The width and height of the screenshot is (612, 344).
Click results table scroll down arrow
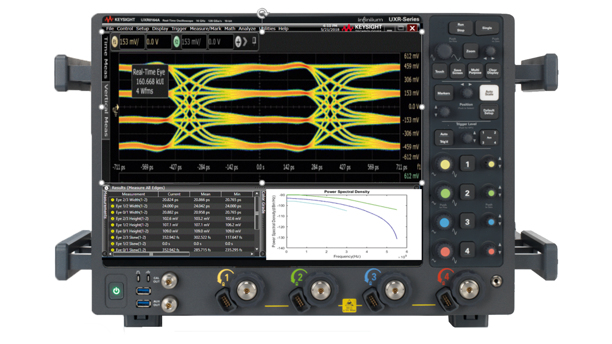point(257,248)
